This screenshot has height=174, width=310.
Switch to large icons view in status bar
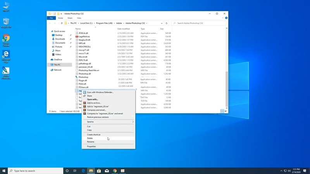226,111
